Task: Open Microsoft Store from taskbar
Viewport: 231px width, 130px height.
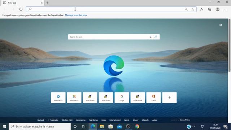Action: pos(110,126)
